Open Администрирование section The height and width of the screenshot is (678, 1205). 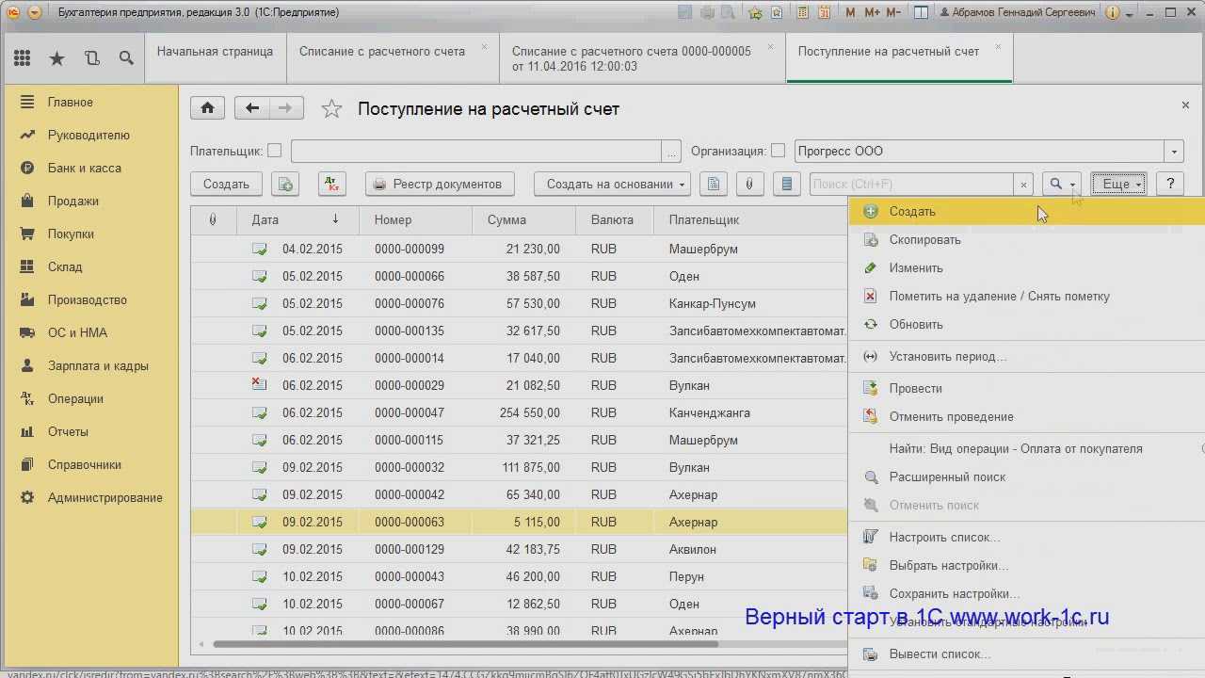click(105, 498)
